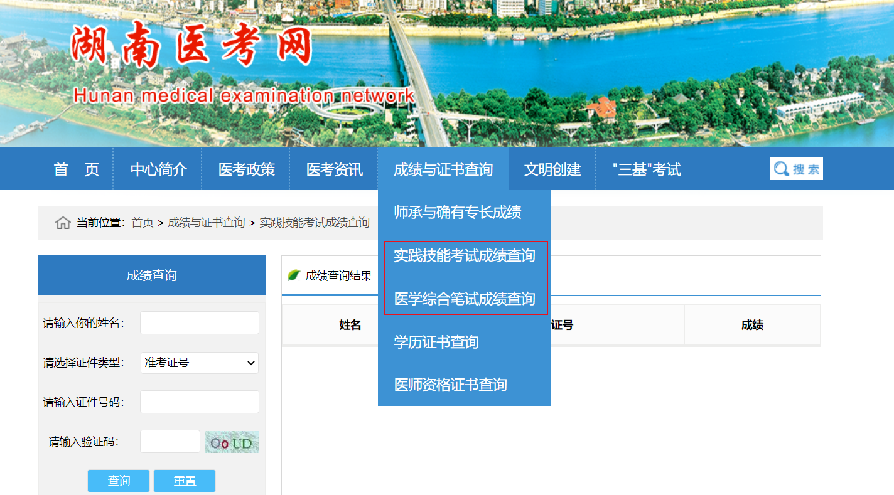Open 医考政策 navigation item
The image size is (894, 495).
pyautogui.click(x=246, y=169)
